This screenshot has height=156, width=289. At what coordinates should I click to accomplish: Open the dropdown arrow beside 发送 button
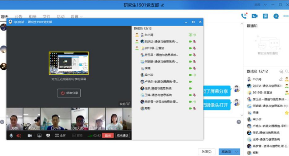point(237,152)
